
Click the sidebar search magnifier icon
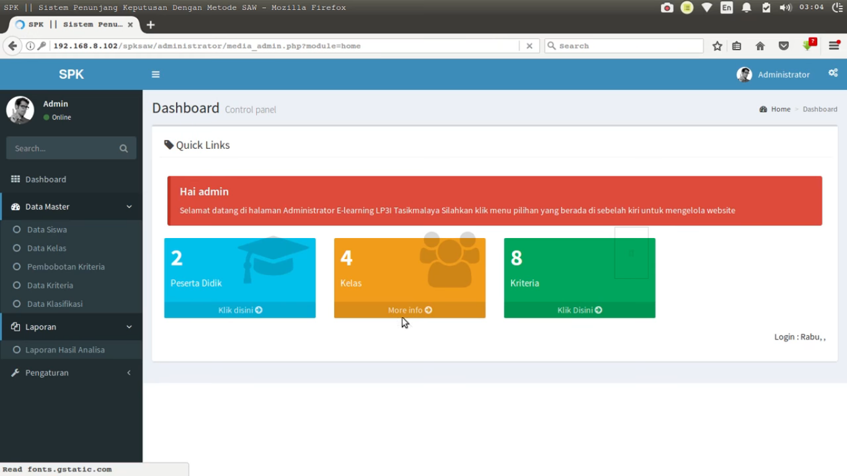[123, 149]
